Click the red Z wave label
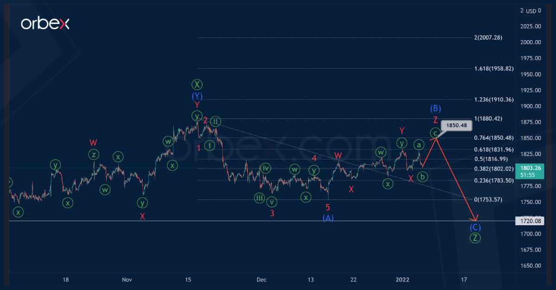 point(436,120)
